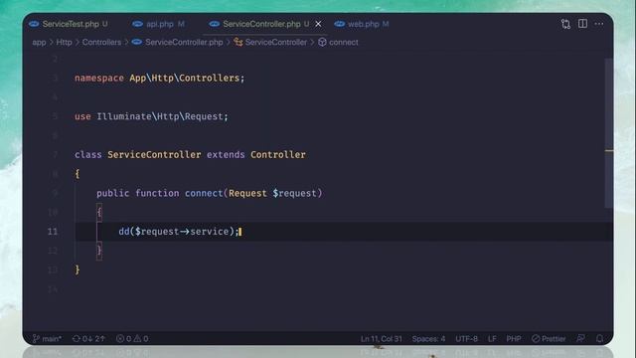Open errors and warnings count
Viewport: 636px width, 358px height.
click(132, 338)
